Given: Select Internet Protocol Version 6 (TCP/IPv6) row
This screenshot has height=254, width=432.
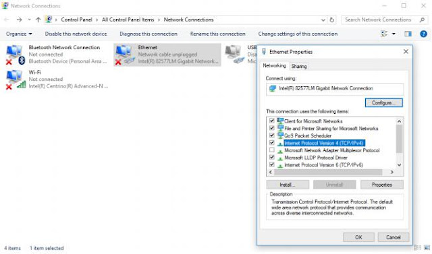Looking at the screenshot, I should [x=323, y=165].
